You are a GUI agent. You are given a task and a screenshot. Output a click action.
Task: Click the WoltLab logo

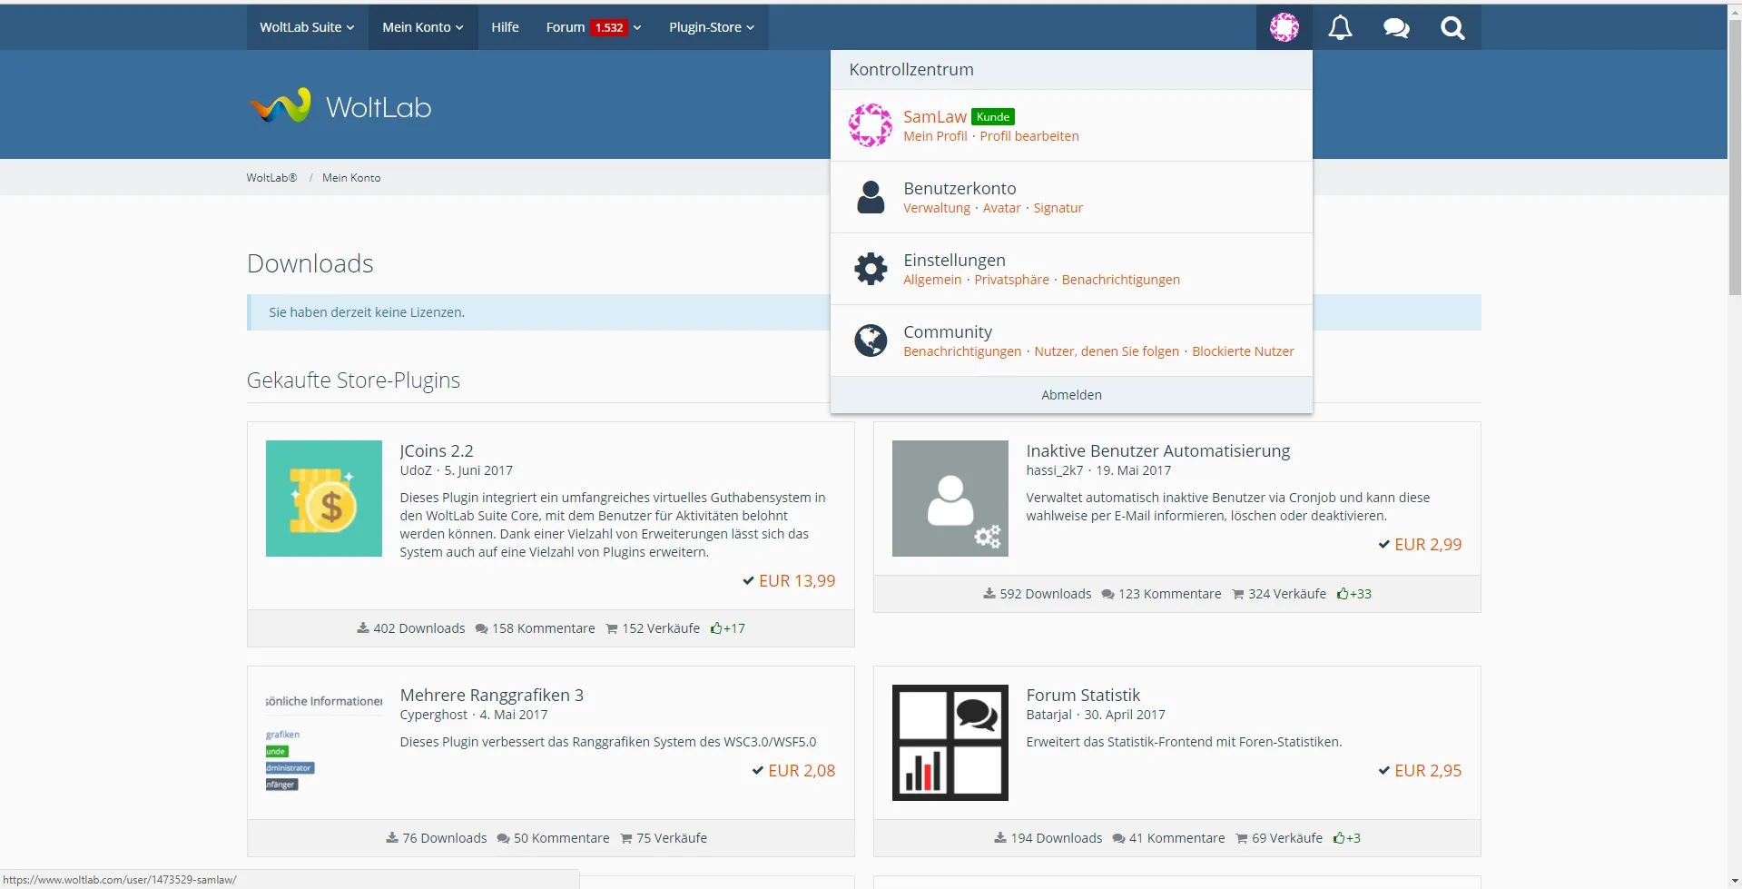[x=340, y=106]
